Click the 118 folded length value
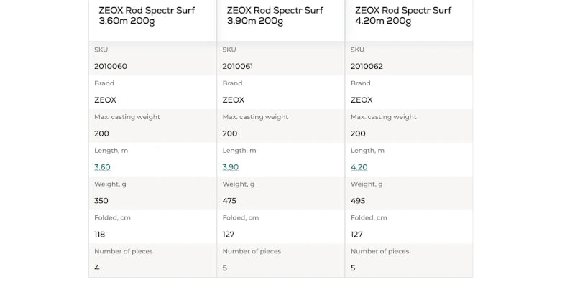Image resolution: width=575 pixels, height=287 pixels. (100, 235)
